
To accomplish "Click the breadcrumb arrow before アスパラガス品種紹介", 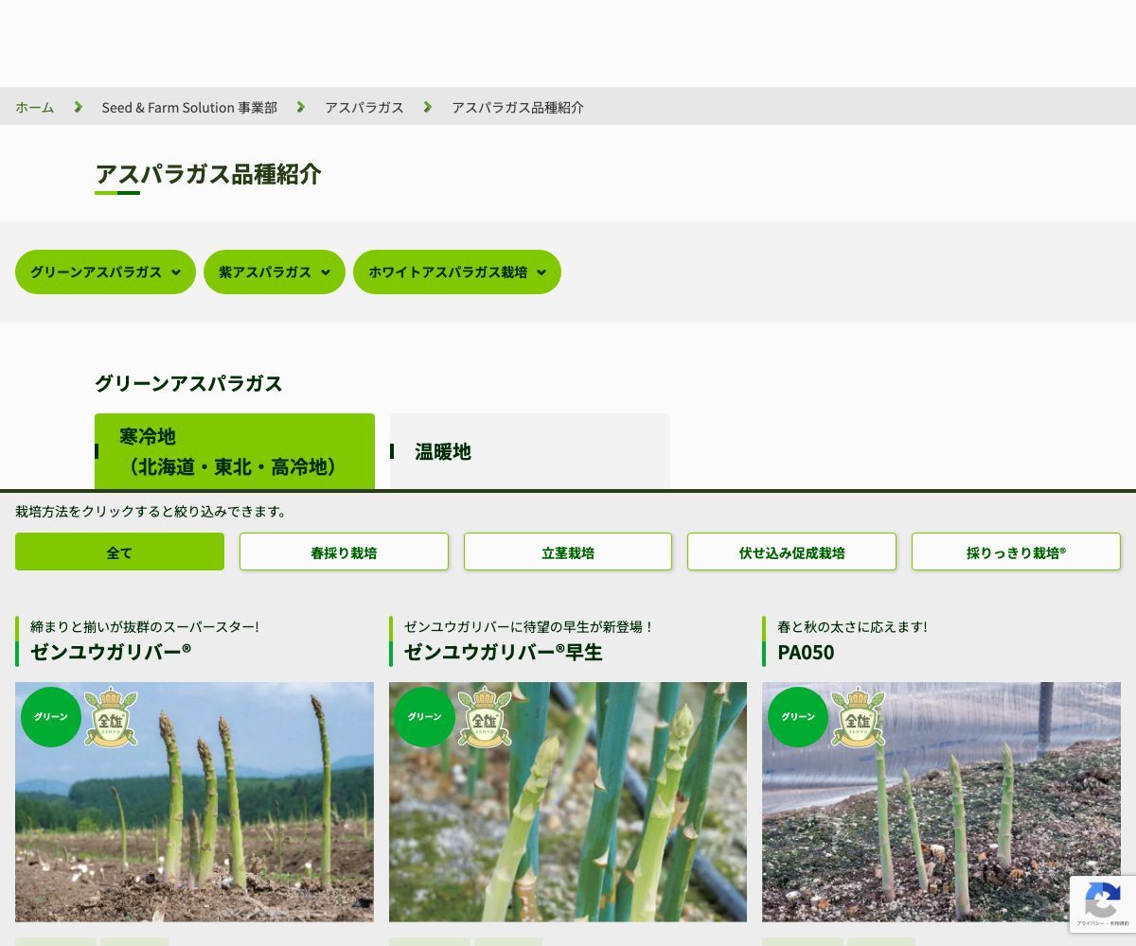I will point(428,107).
